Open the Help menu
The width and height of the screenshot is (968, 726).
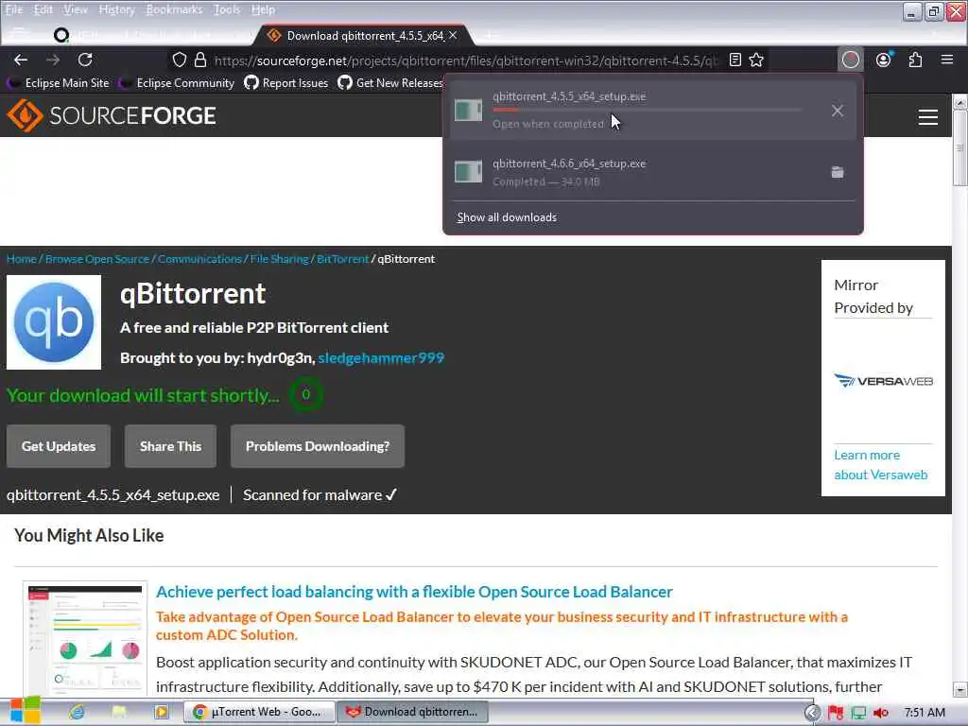click(x=263, y=9)
